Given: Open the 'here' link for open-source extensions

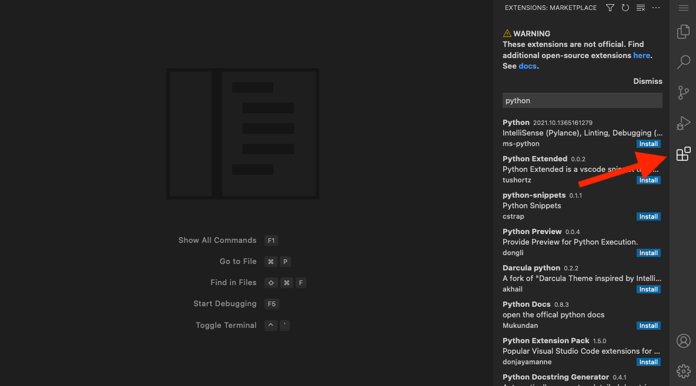Looking at the screenshot, I should coord(642,55).
